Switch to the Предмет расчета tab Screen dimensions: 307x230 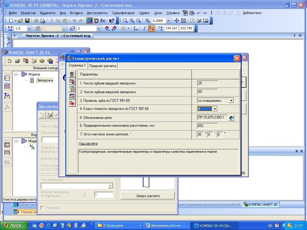click(103, 66)
